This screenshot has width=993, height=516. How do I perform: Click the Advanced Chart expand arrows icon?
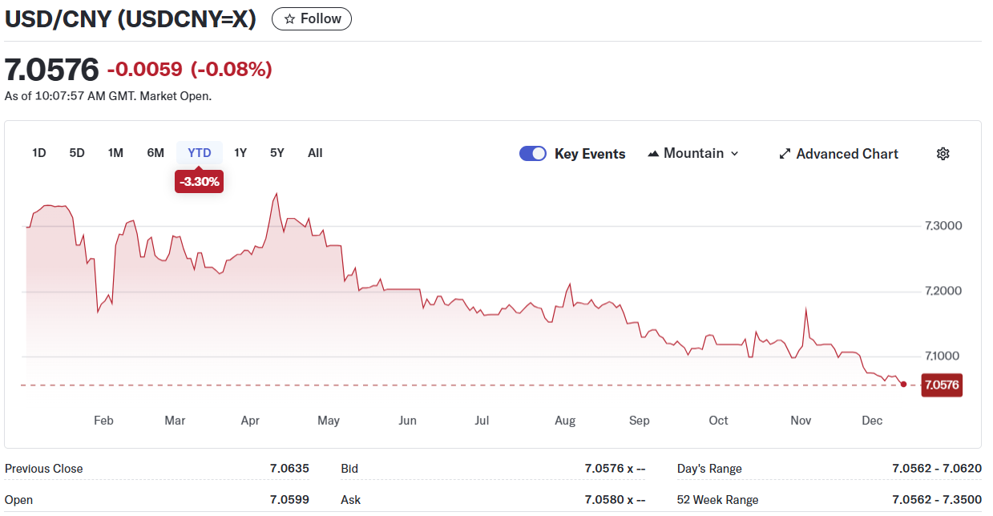click(785, 154)
